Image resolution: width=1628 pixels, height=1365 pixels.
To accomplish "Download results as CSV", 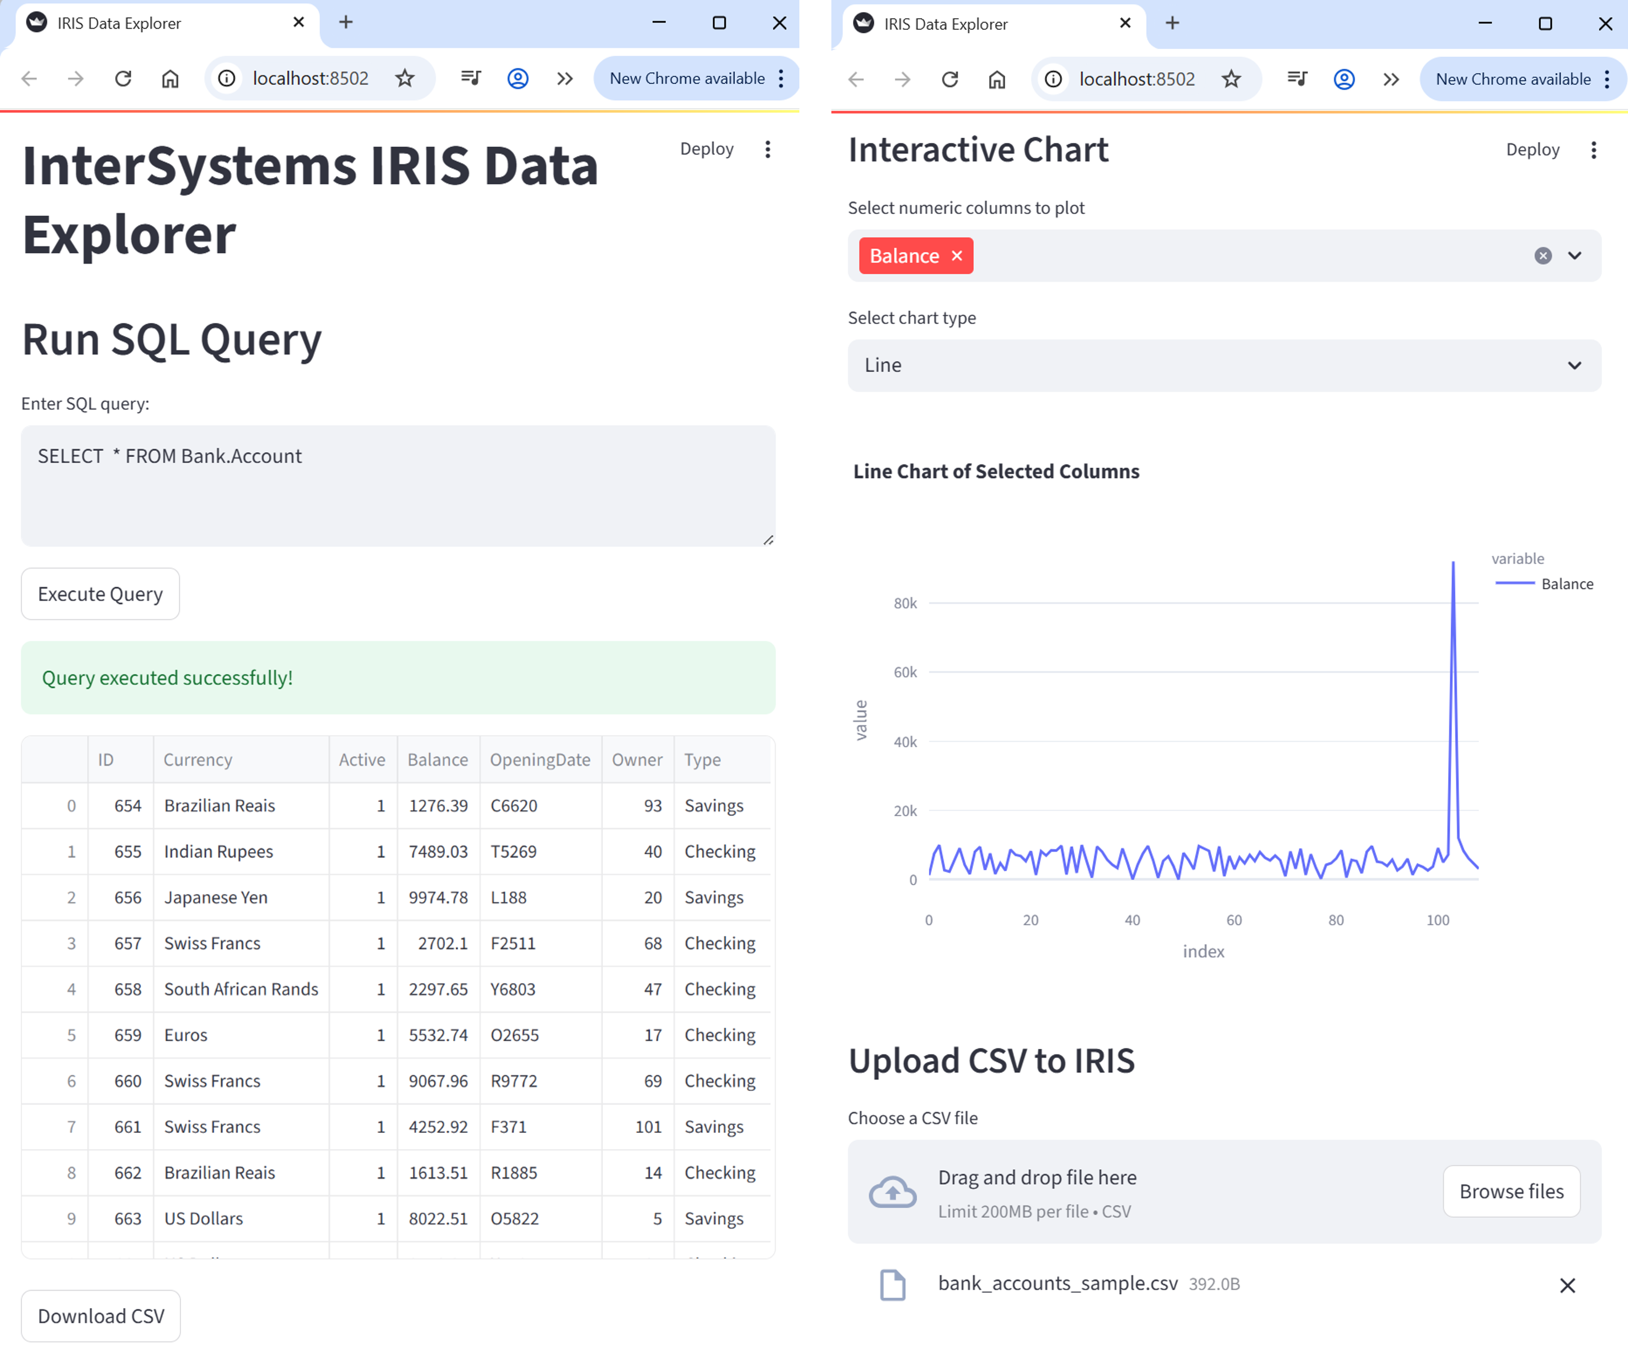I will coord(100,1315).
